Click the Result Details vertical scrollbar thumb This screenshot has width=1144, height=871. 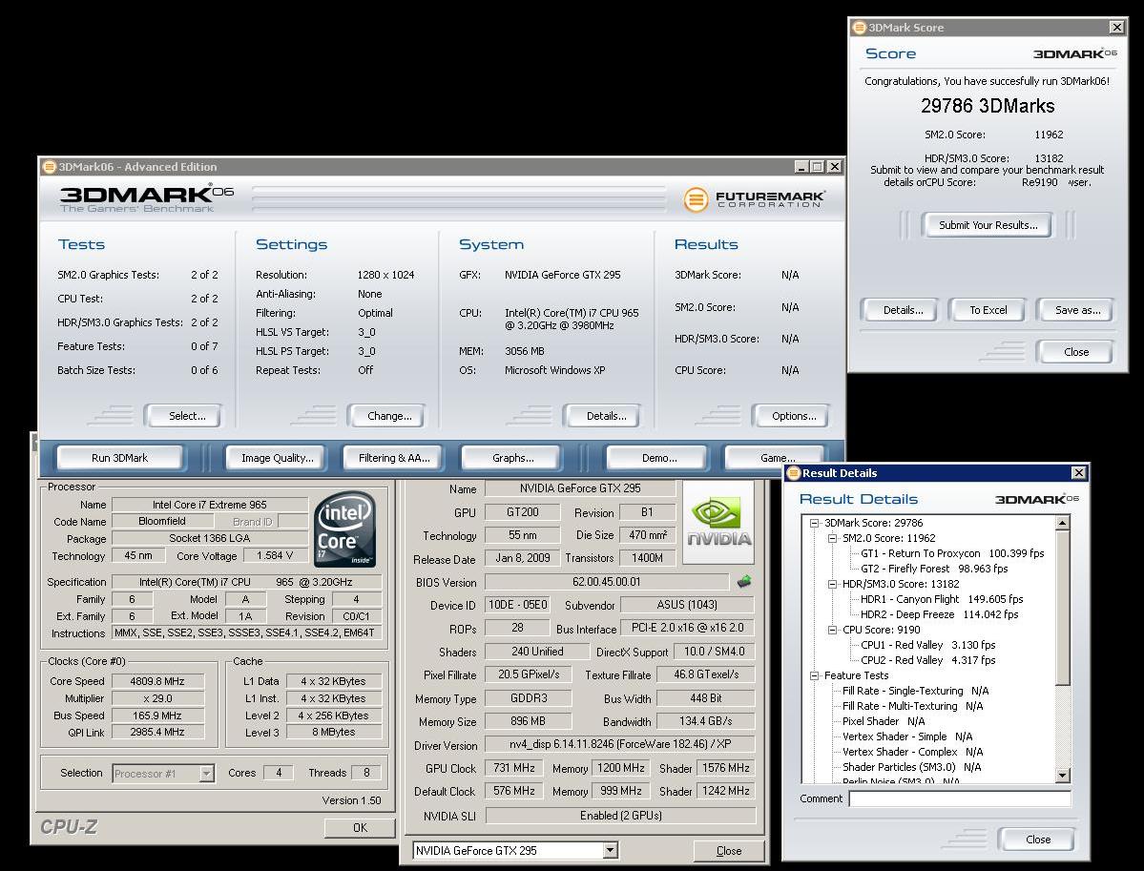click(1063, 608)
